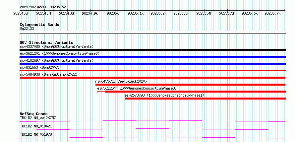Click the nsv5484938 red variant bar
The width and height of the screenshot is (295, 142).
pyautogui.click(x=152, y=78)
